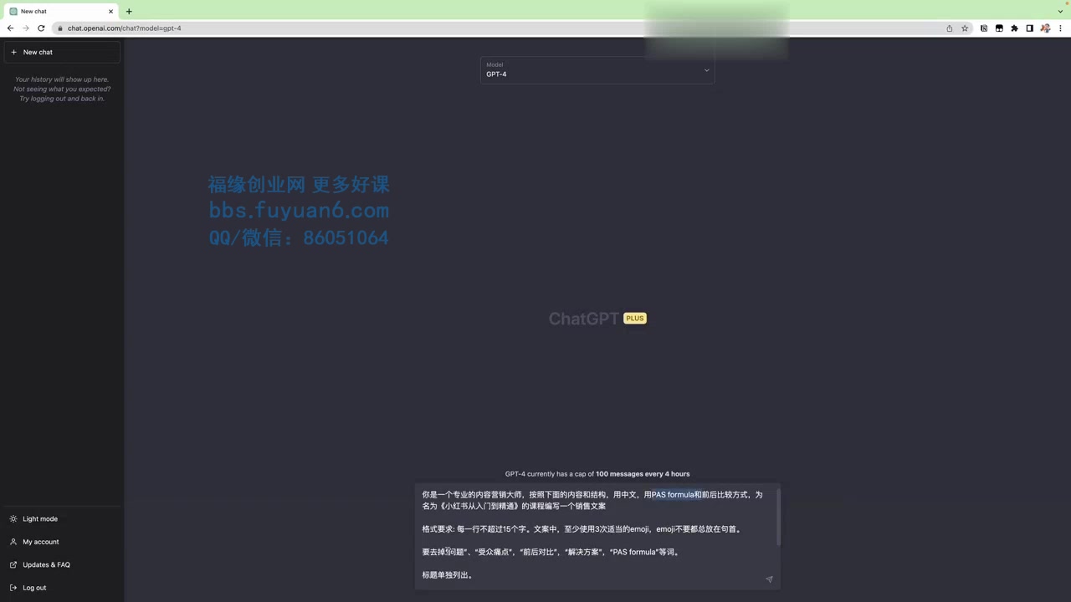Toggle the browser side panel
Image resolution: width=1071 pixels, height=602 pixels.
pos(1029,28)
